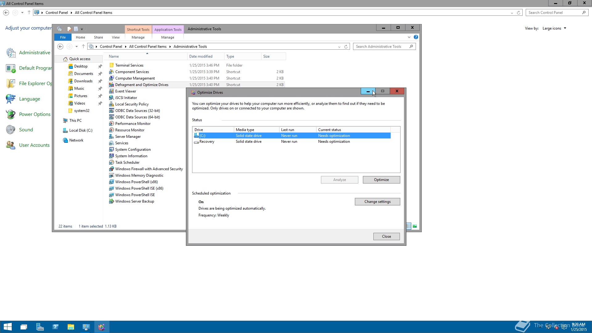The height and width of the screenshot is (333, 592).
Task: Click the System Configuration icon
Action: pyautogui.click(x=112, y=150)
